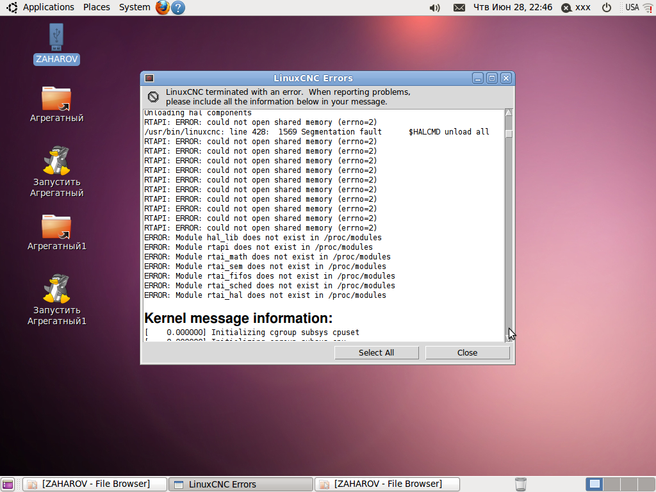The width and height of the screenshot is (656, 492).
Task: Switch to second ZAHAROV File Browser taskbar item
Action: coord(387,484)
